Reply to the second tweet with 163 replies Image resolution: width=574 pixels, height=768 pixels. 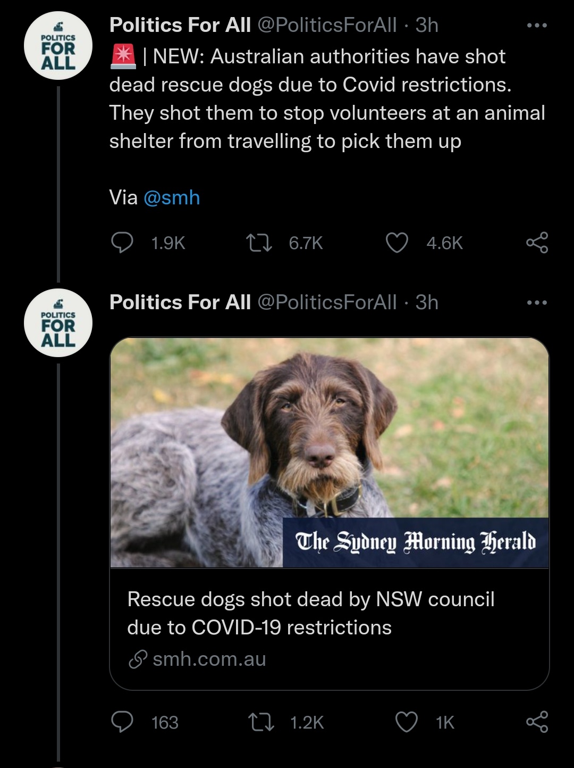(x=122, y=722)
